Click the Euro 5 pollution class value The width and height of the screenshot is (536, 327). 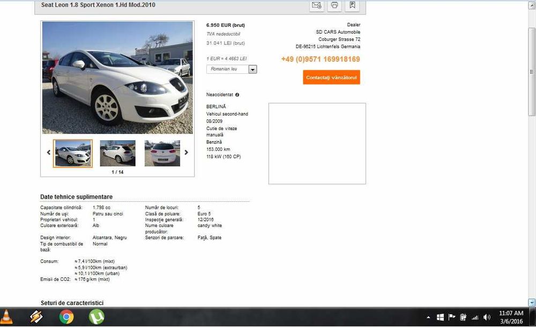click(204, 214)
